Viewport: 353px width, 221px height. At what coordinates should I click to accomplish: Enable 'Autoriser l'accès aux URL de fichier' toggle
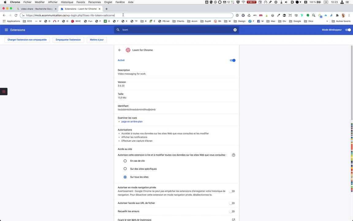click(x=232, y=203)
